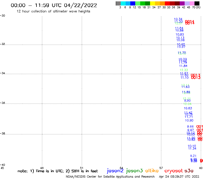This screenshot has height=179, width=203.
Task: Click the green wave height value 12.04
Action: point(187,104)
